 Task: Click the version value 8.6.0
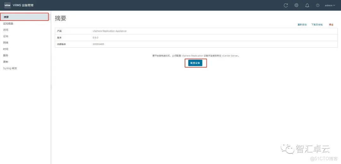95,38
